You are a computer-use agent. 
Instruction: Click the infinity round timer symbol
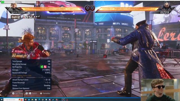click(x=90, y=8)
